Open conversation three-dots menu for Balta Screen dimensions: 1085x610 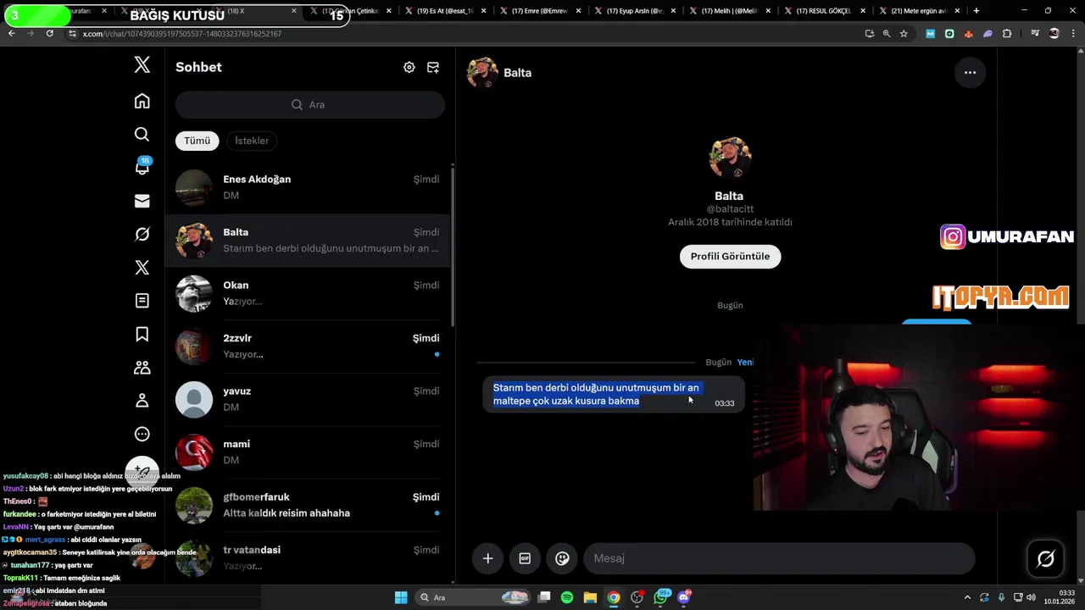pyautogui.click(x=970, y=73)
